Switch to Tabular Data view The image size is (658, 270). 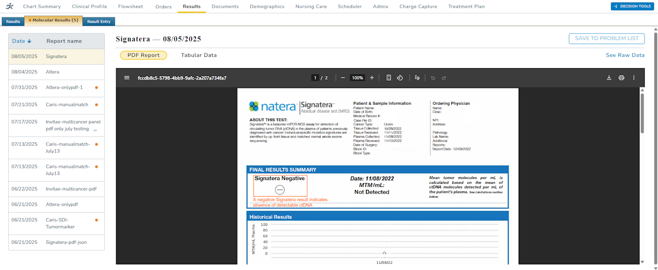click(198, 55)
